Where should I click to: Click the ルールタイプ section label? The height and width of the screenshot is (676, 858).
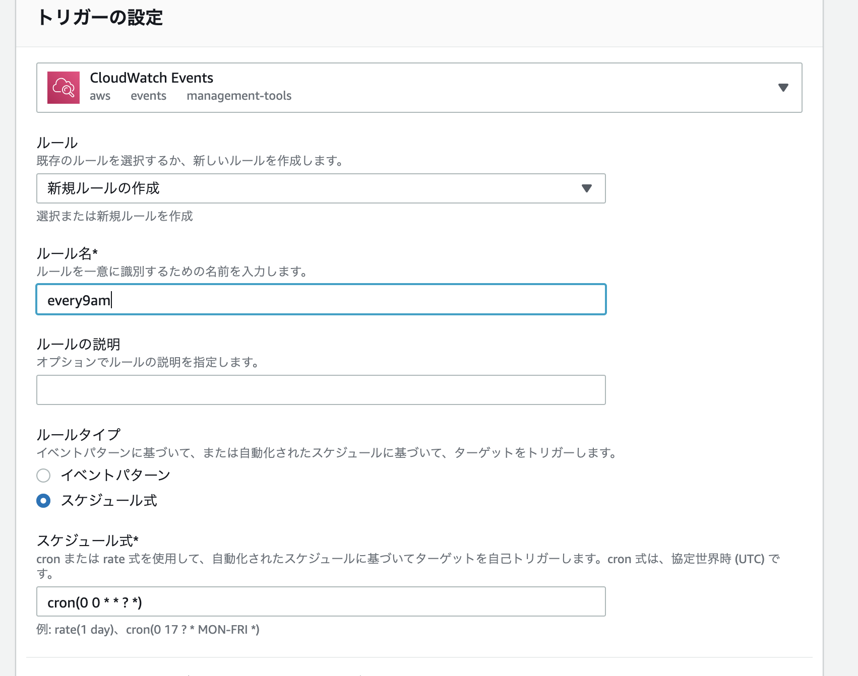click(79, 434)
